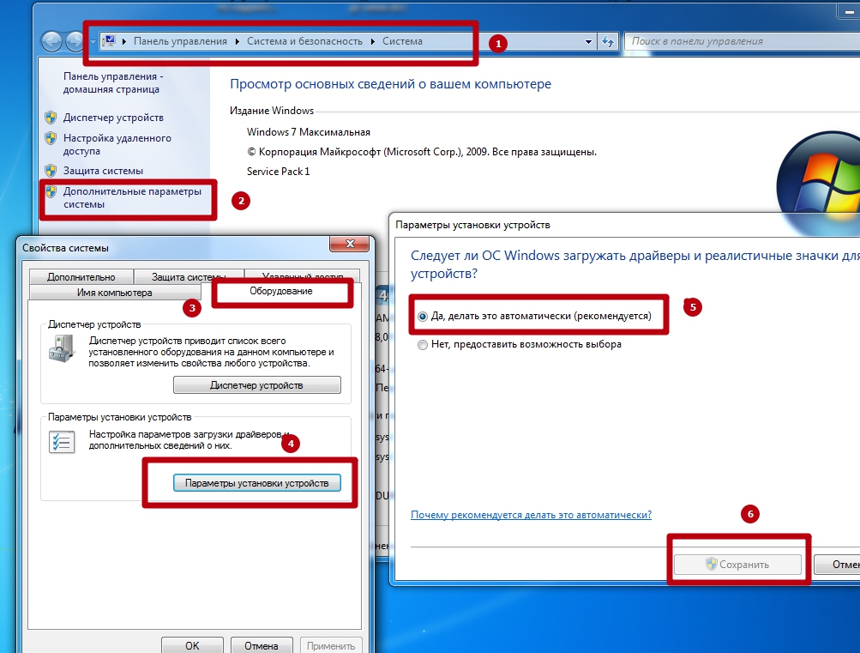Open recent pages dropdown next to Forward arrow

point(93,42)
